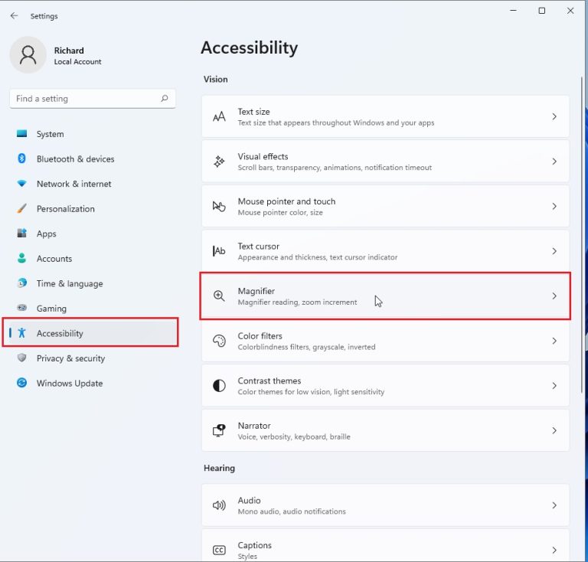The height and width of the screenshot is (562, 588).
Task: Click the Privacy & security shield icon
Action: (21, 358)
